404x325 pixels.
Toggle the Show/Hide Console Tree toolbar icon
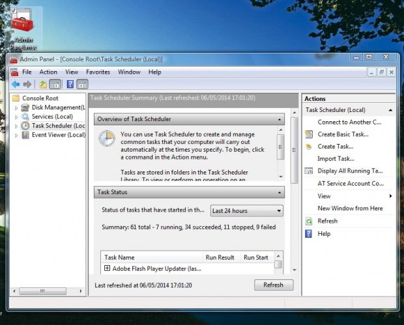pyautogui.click(x=55, y=84)
